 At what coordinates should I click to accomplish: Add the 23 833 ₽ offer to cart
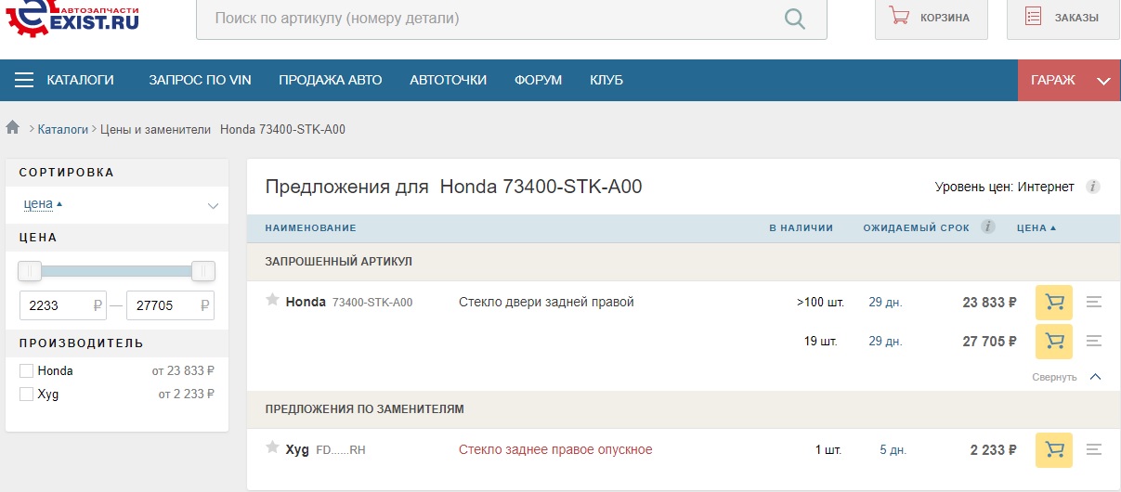pos(1054,303)
